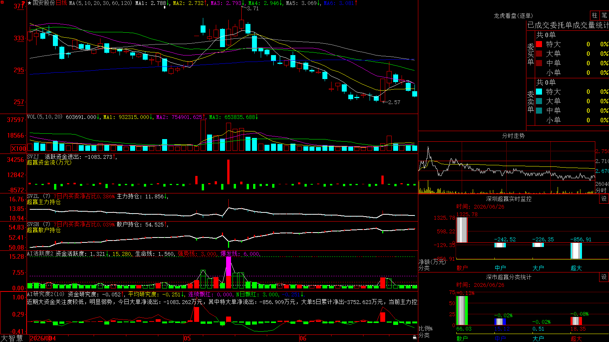This screenshot has width=609, height=342.
Task: Click the magenta AI活跃度 spike bar
Action: pyautogui.click(x=228, y=266)
